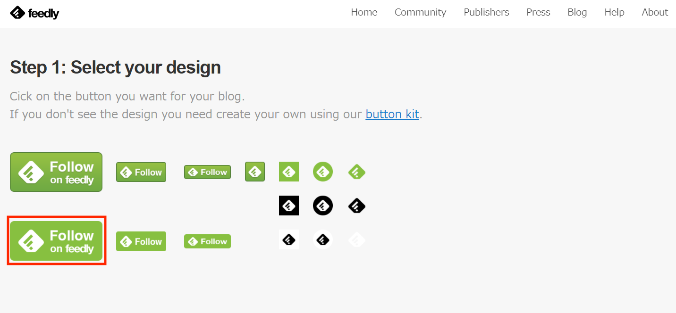The width and height of the screenshot is (676, 313).
Task: Choose the small gradient Follow button
Action: [207, 172]
